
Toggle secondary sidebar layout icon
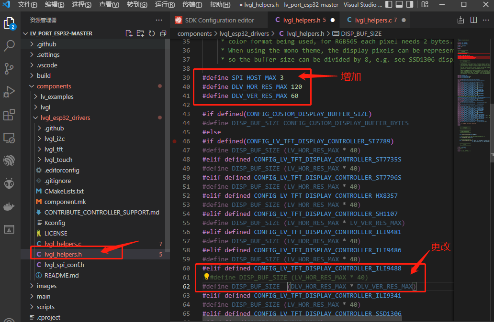(x=410, y=4)
